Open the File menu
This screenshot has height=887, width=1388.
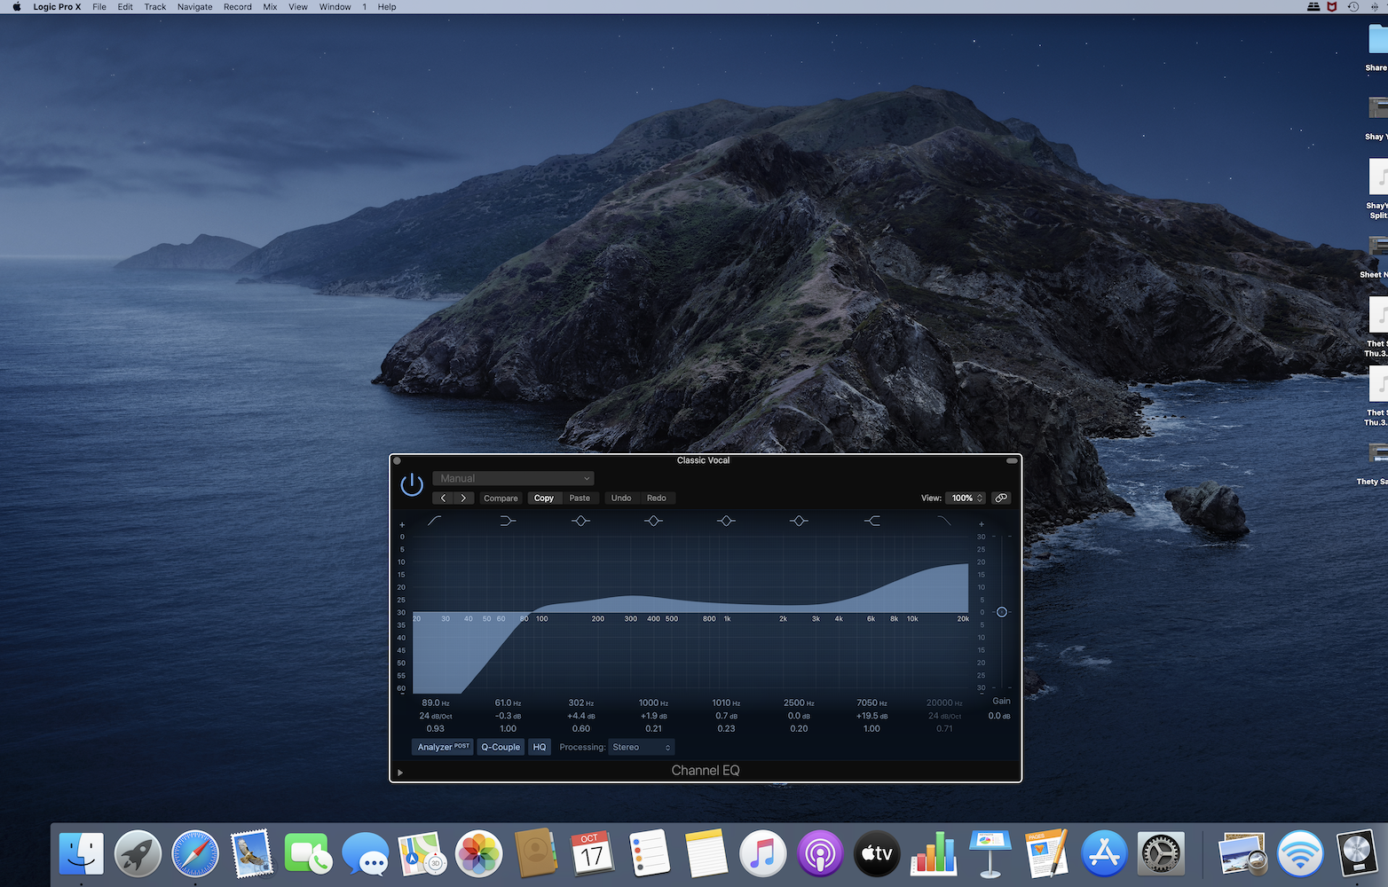tap(99, 7)
